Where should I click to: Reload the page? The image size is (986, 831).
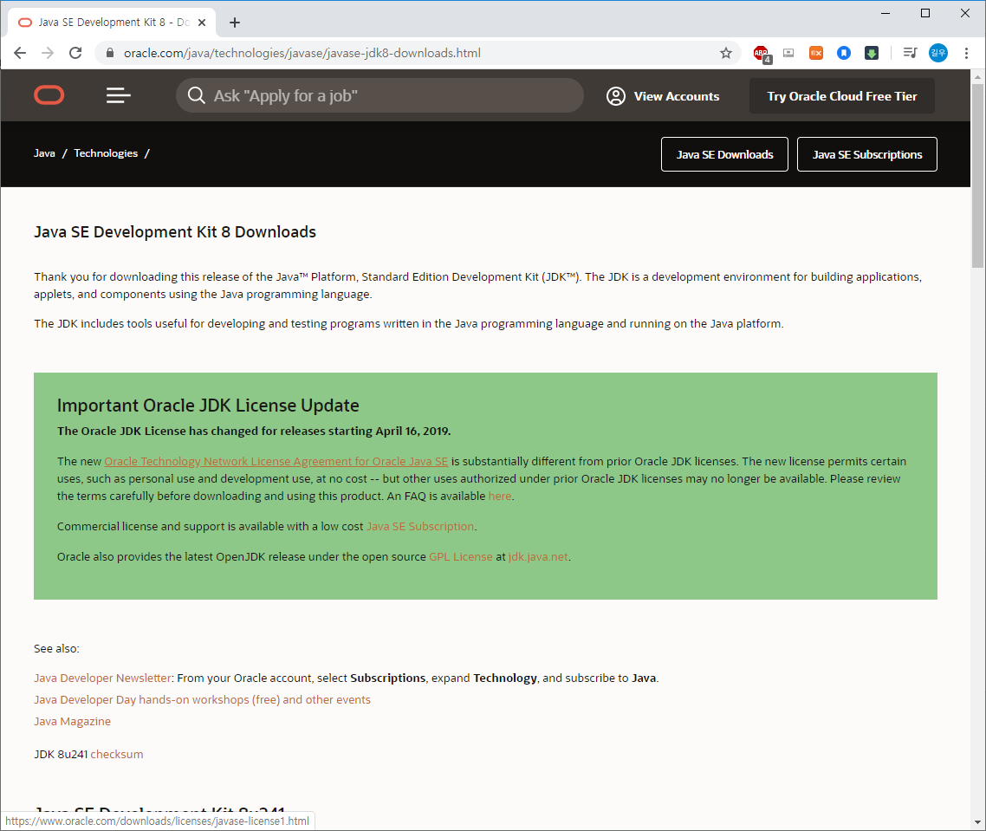pos(75,53)
